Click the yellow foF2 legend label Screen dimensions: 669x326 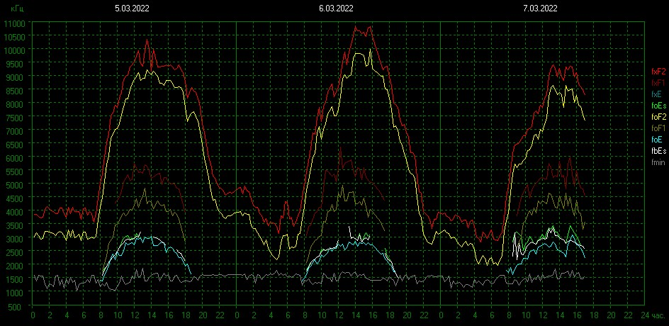[658, 117]
